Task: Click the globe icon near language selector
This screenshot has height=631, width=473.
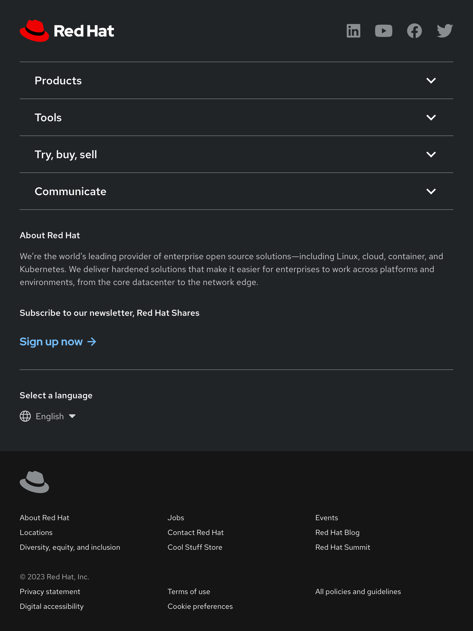Action: click(25, 416)
